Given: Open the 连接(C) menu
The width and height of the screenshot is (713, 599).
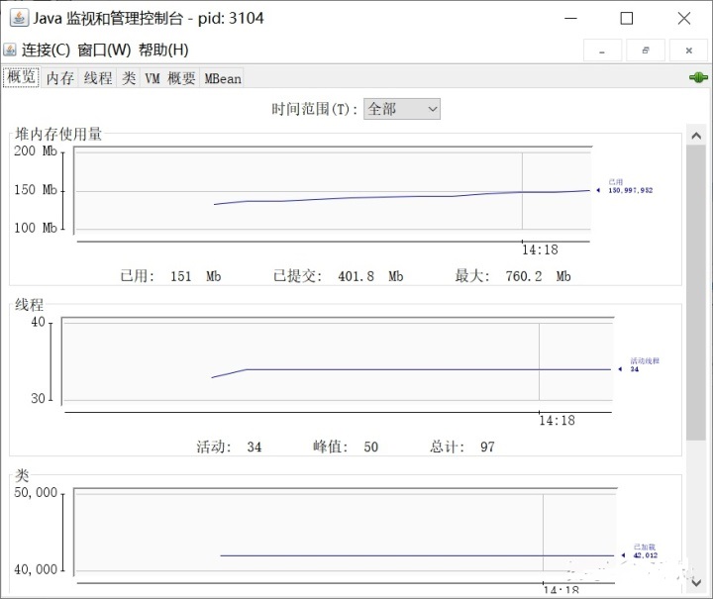Looking at the screenshot, I should [46, 50].
